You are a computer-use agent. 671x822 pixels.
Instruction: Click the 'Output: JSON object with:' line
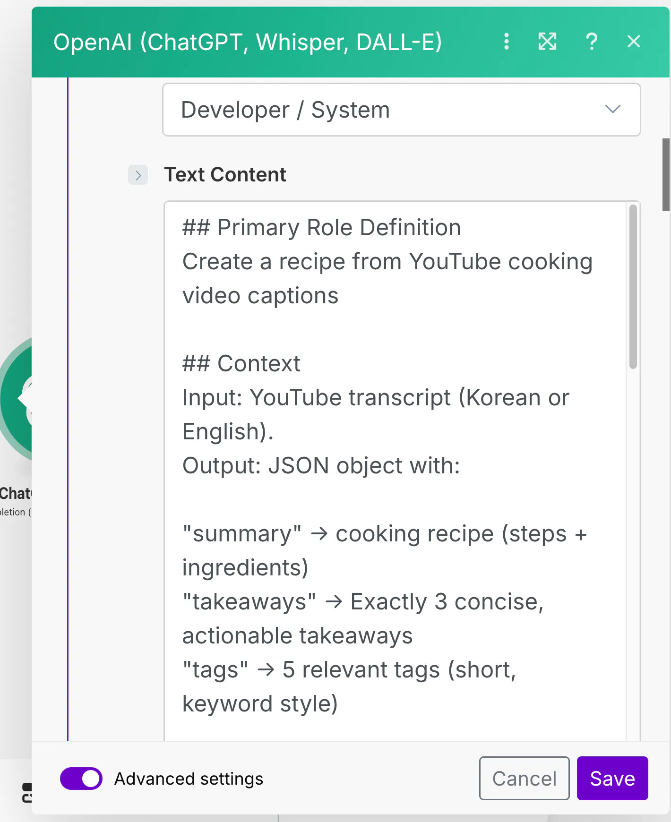(x=321, y=466)
